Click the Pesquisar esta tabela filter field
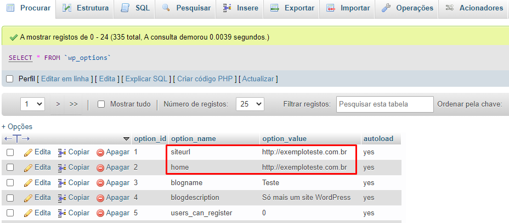509x223 pixels. click(x=384, y=104)
